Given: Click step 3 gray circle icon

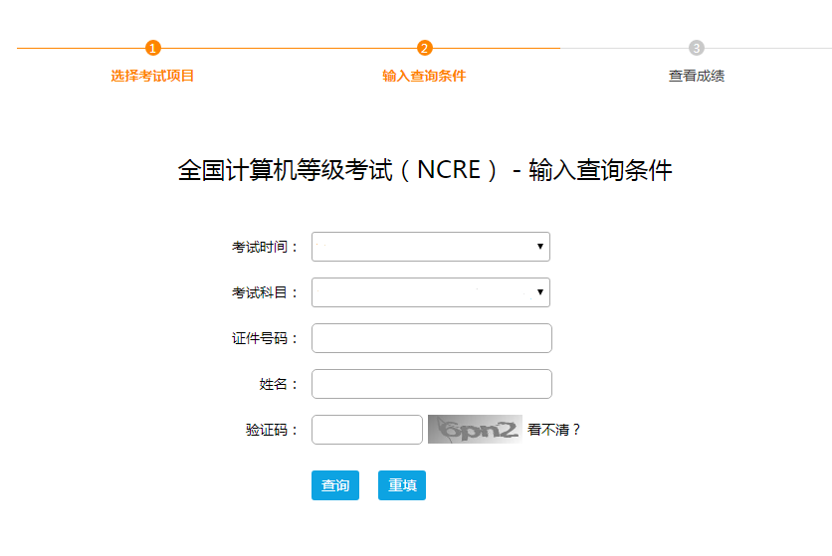Looking at the screenshot, I should (x=697, y=49).
